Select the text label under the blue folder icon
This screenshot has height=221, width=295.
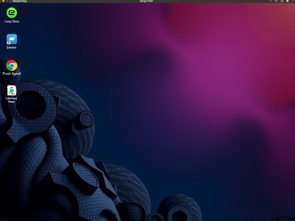click(12, 48)
